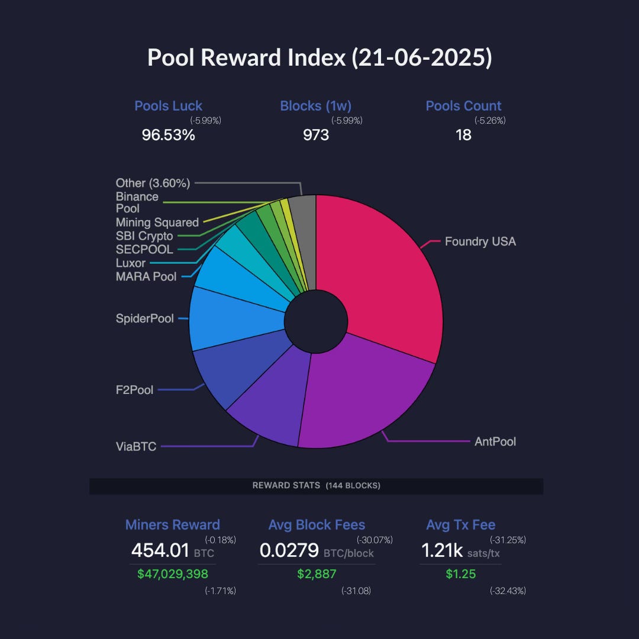Click the '0.0279' BTC/block value

[x=289, y=550]
